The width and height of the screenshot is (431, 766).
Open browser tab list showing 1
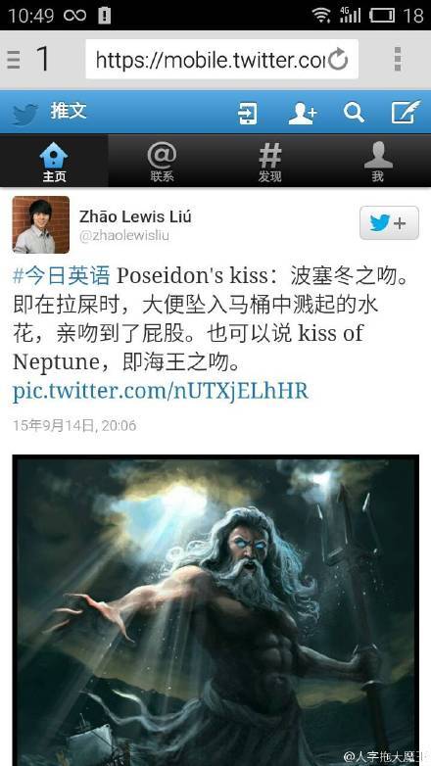pos(29,59)
